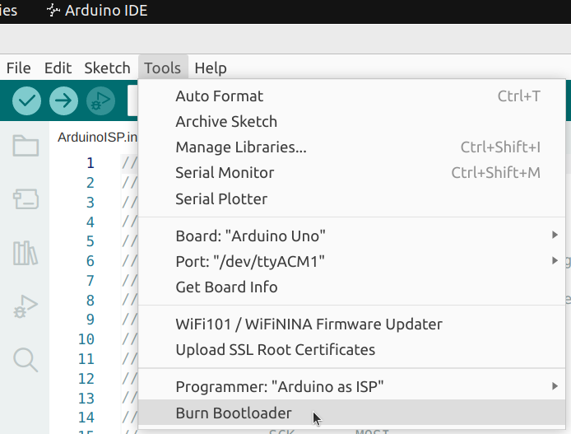Launch Serial Monitor from Tools menu
571x434 pixels.
click(352, 173)
